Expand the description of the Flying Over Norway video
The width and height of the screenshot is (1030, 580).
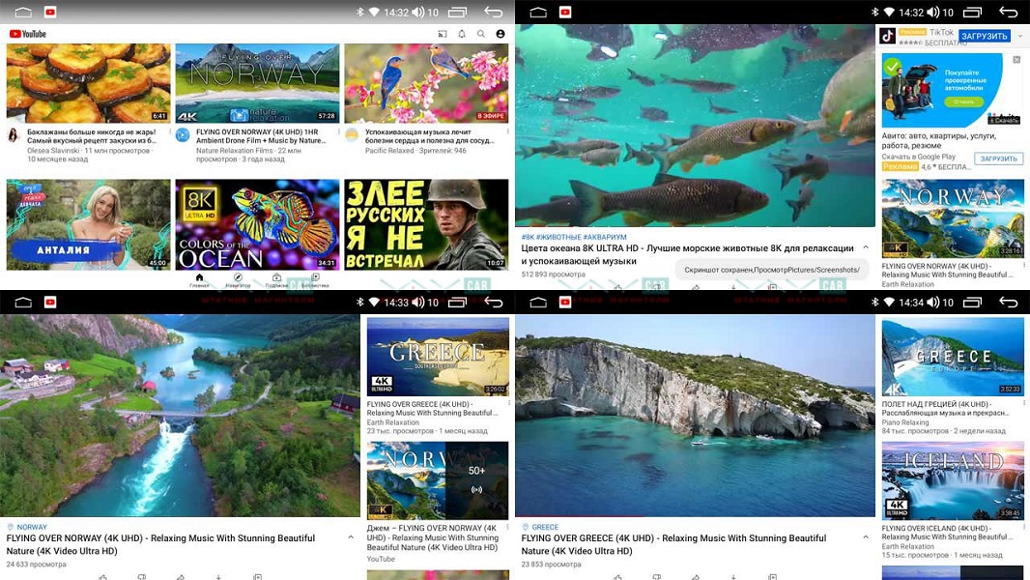[351, 537]
